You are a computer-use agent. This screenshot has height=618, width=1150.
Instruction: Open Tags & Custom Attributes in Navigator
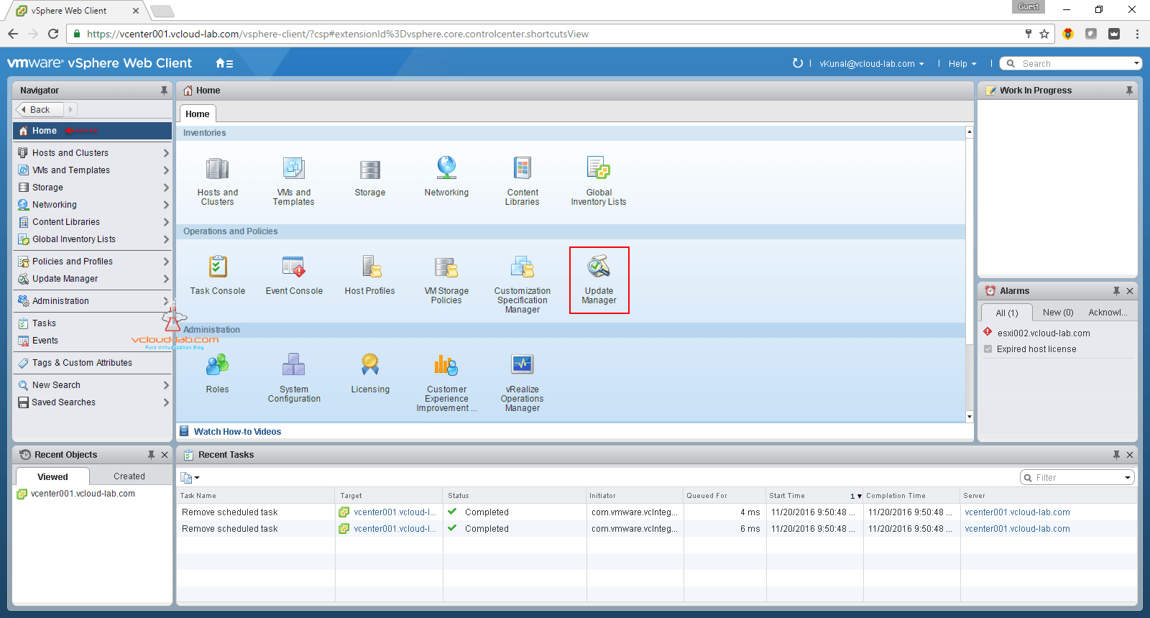pos(92,363)
